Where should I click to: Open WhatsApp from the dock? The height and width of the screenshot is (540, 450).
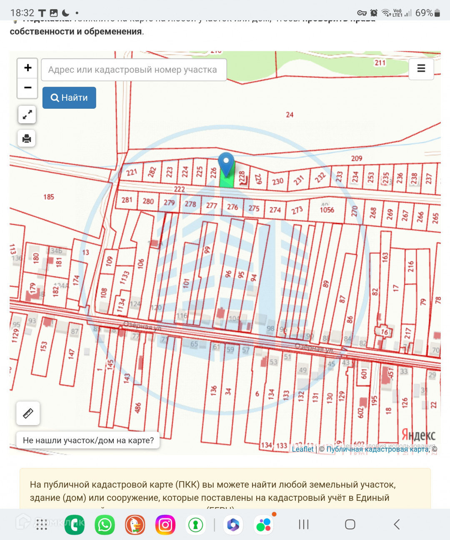[105, 525]
